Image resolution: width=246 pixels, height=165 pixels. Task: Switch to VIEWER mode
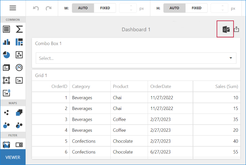[13, 157]
